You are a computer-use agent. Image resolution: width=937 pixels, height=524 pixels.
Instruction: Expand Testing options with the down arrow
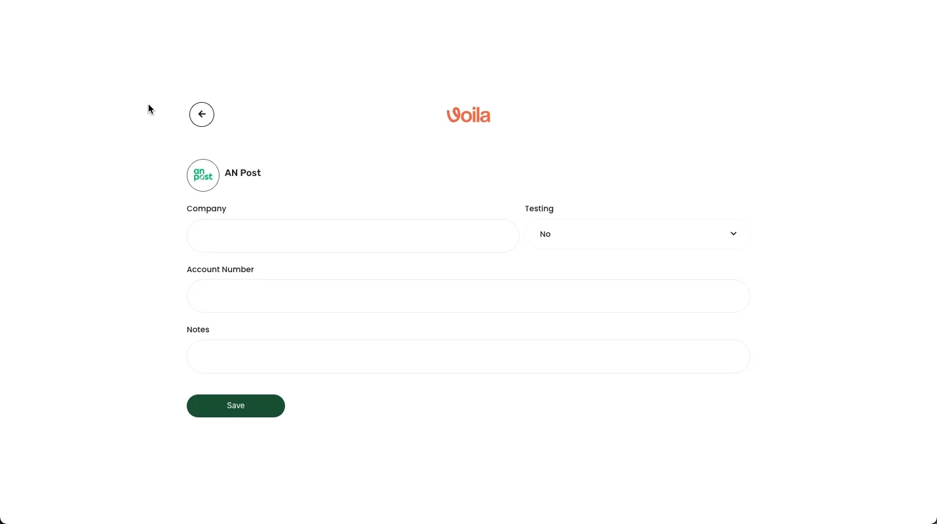733,234
